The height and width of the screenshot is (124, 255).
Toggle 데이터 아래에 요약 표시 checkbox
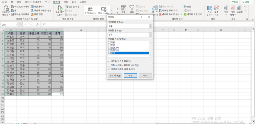pos(109,69)
